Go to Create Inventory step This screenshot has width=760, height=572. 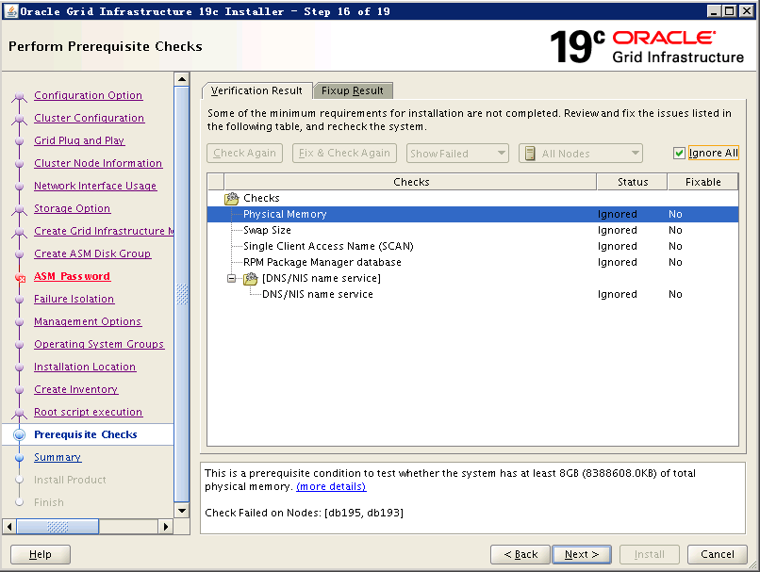76,389
